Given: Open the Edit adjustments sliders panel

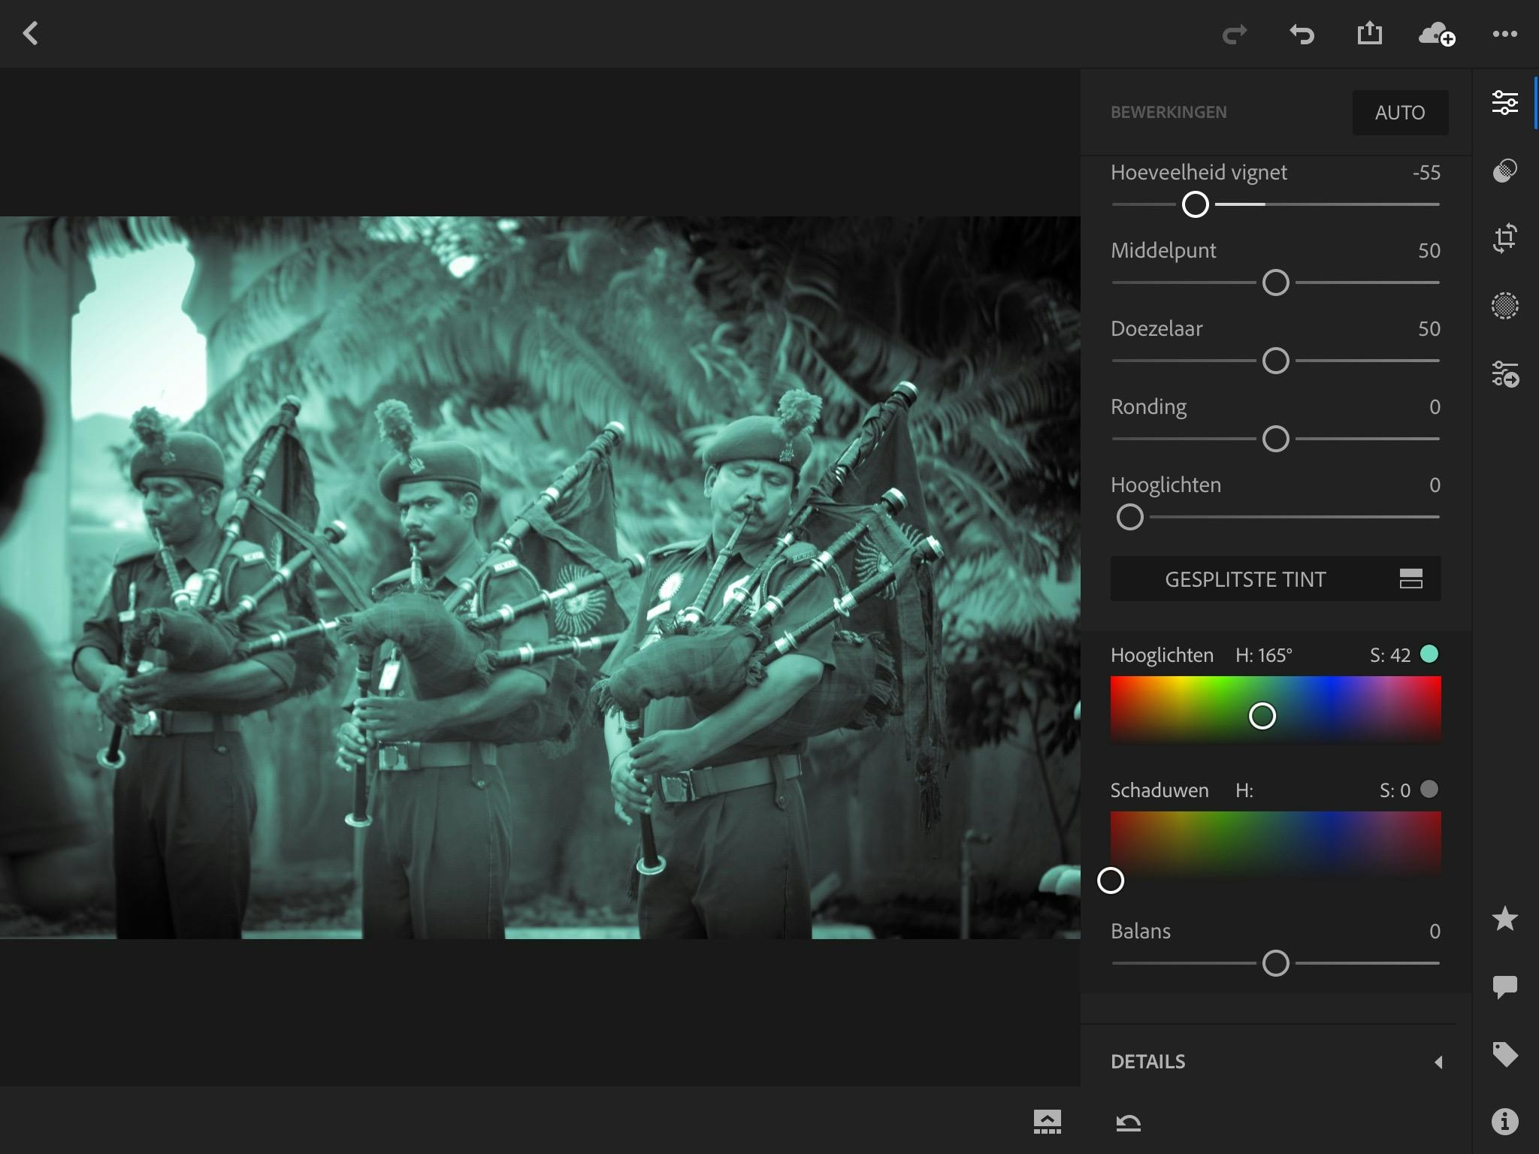Looking at the screenshot, I should coord(1504,103).
